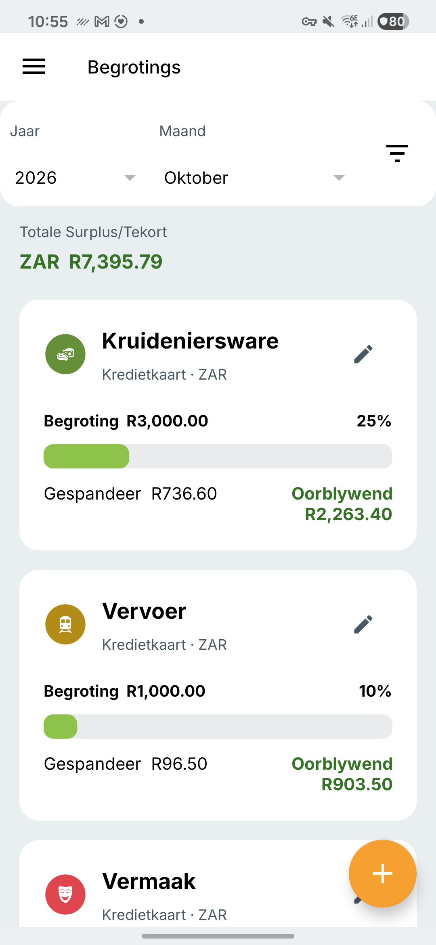Add a new budget with the plus button
The height and width of the screenshot is (945, 436).
(383, 874)
